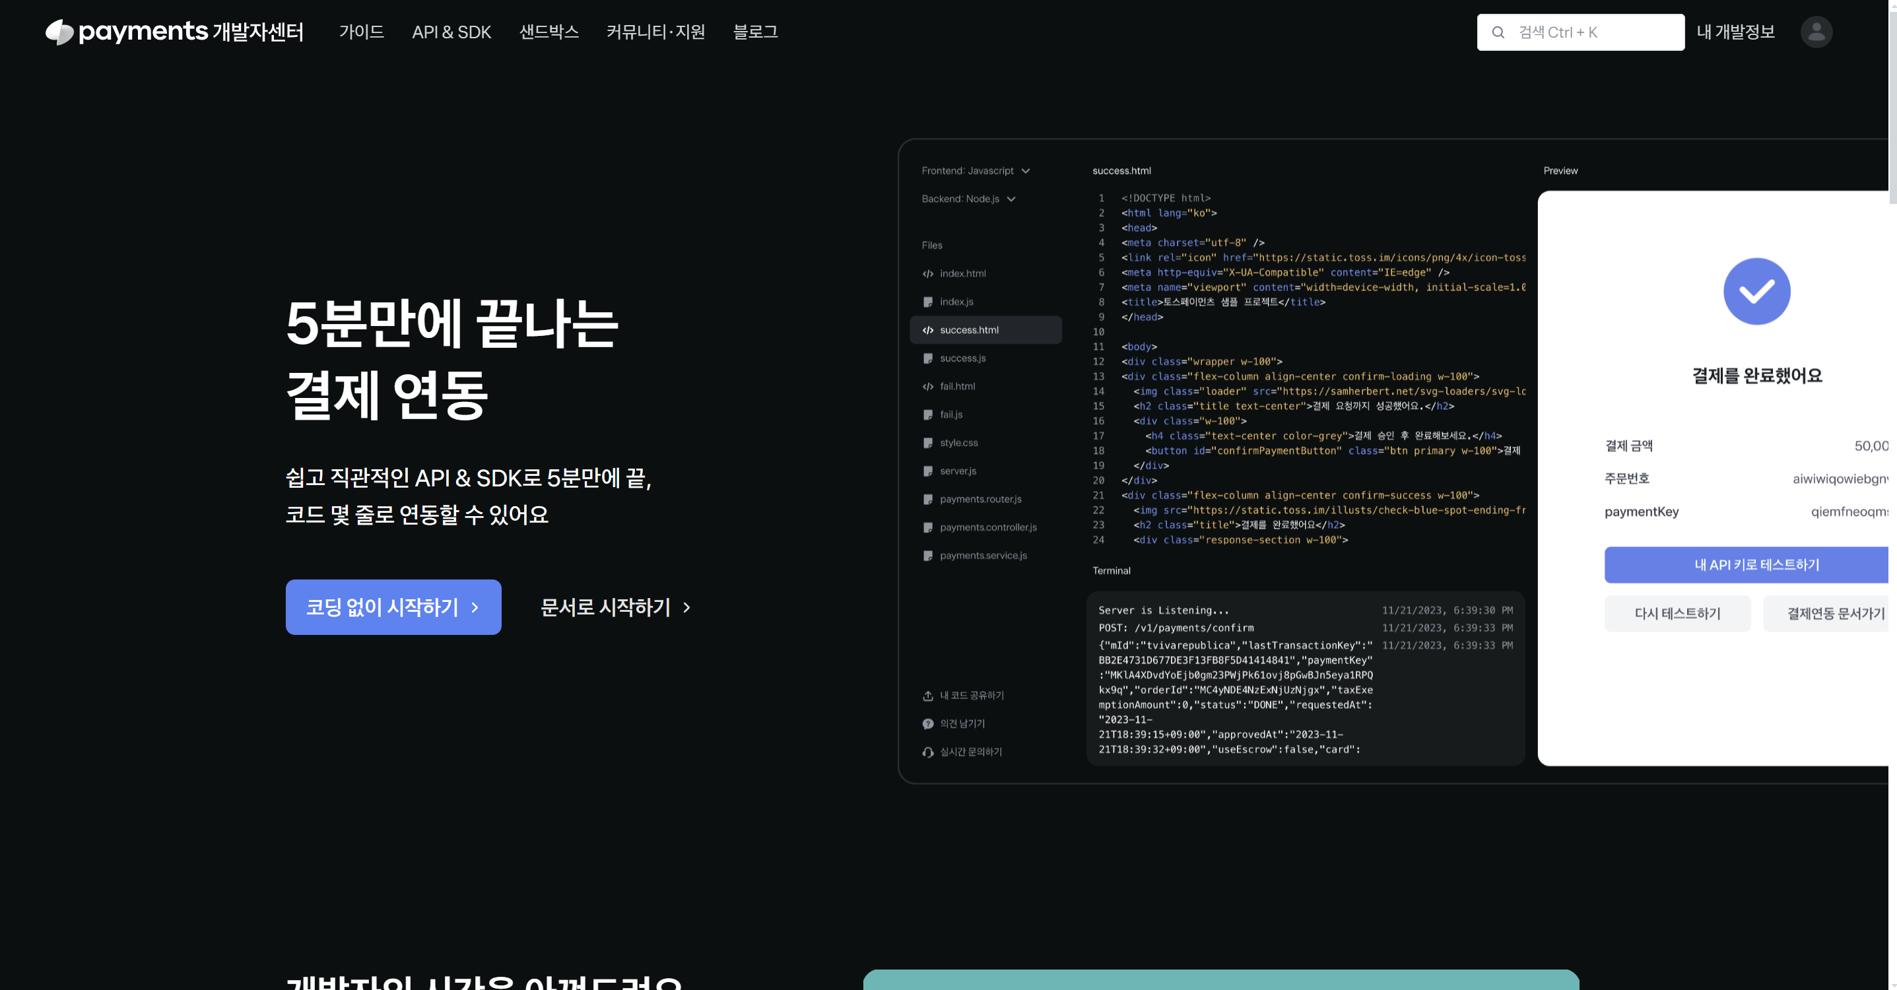Click the blue checkmark success circle
Image resolution: width=1897 pixels, height=990 pixels.
point(1756,291)
